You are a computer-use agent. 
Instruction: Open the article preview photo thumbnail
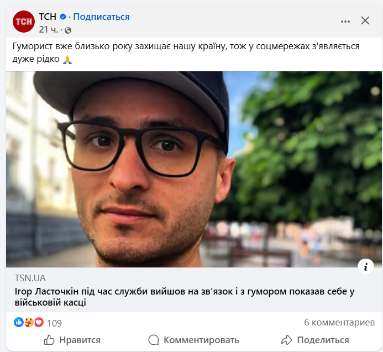[193, 169]
